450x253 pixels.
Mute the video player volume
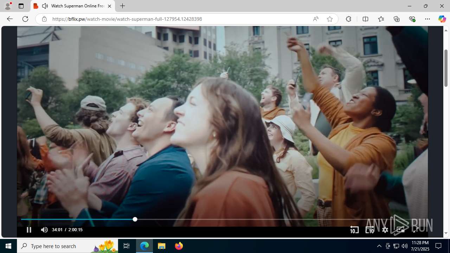(x=44, y=230)
